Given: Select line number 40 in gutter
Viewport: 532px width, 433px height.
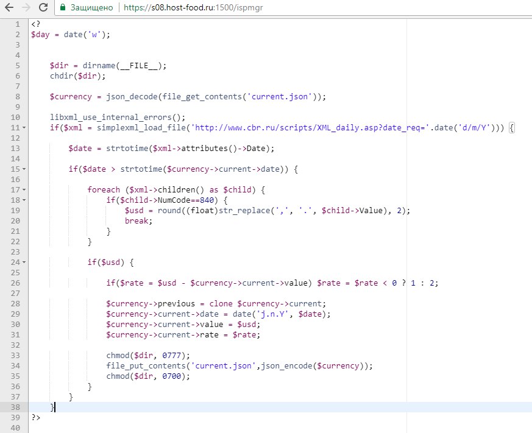Looking at the screenshot, I should [15, 428].
